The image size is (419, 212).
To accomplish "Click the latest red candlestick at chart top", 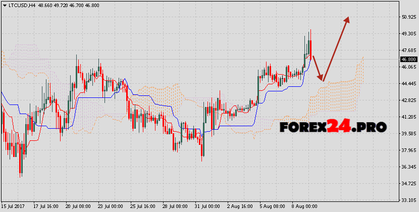I will 311,48.
